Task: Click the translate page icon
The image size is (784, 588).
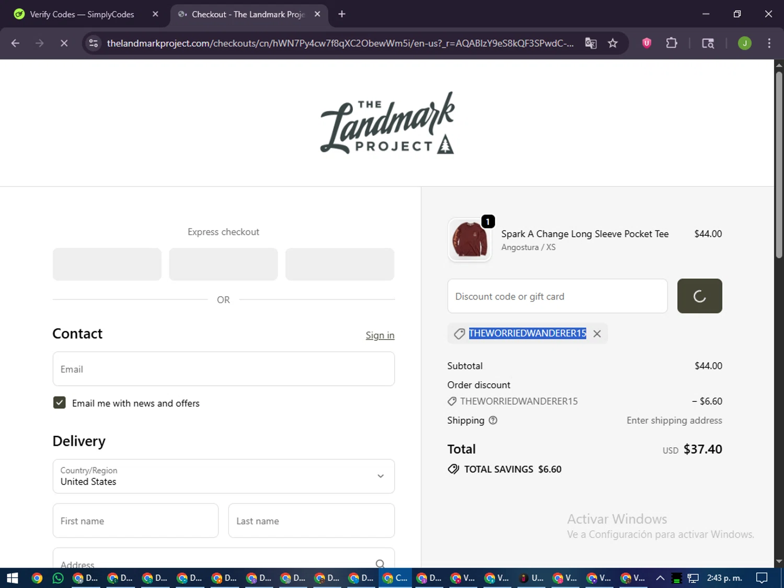Action: pyautogui.click(x=591, y=43)
